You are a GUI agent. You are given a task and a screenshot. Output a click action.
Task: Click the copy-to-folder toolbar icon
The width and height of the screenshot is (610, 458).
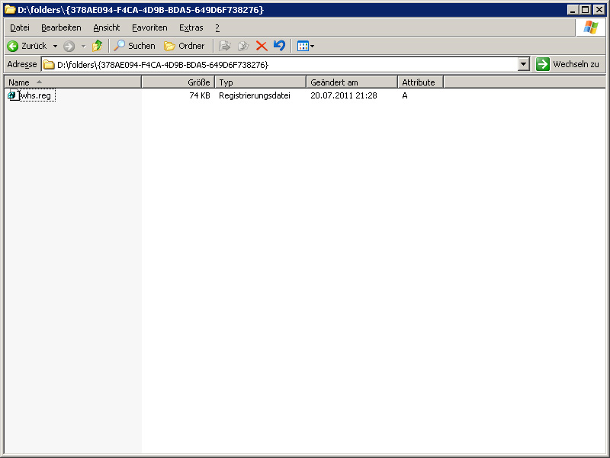point(243,46)
